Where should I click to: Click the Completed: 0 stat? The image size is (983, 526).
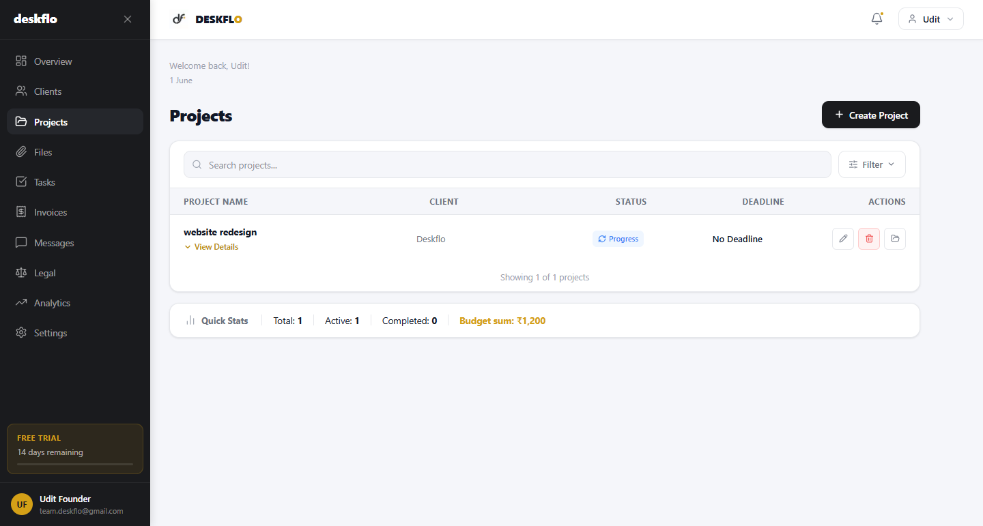click(410, 321)
